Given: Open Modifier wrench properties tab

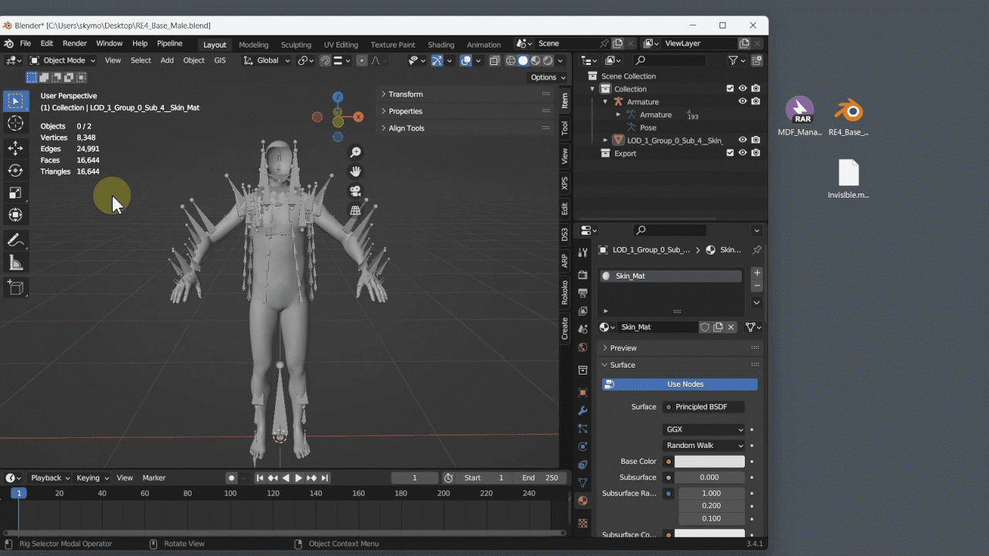Looking at the screenshot, I should (x=583, y=411).
